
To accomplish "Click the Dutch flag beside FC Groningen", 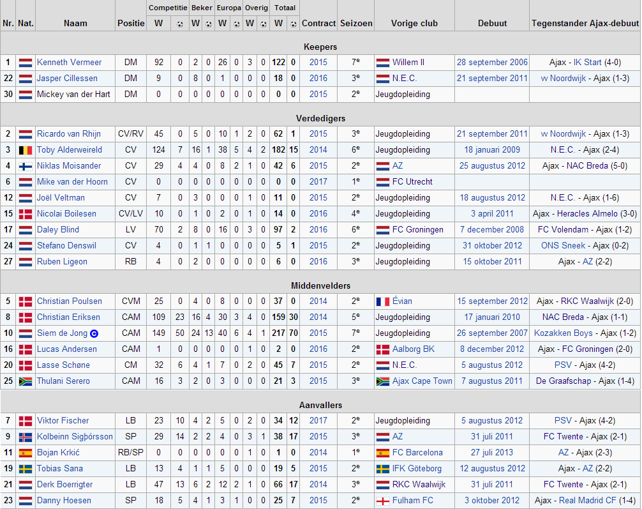I will coord(383,230).
